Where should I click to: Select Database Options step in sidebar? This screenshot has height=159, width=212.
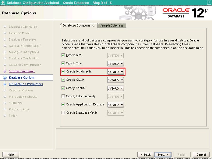[x=22, y=77]
